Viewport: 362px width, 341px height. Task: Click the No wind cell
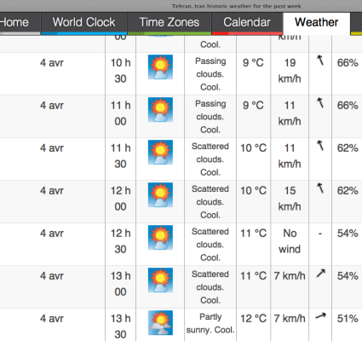click(x=290, y=241)
